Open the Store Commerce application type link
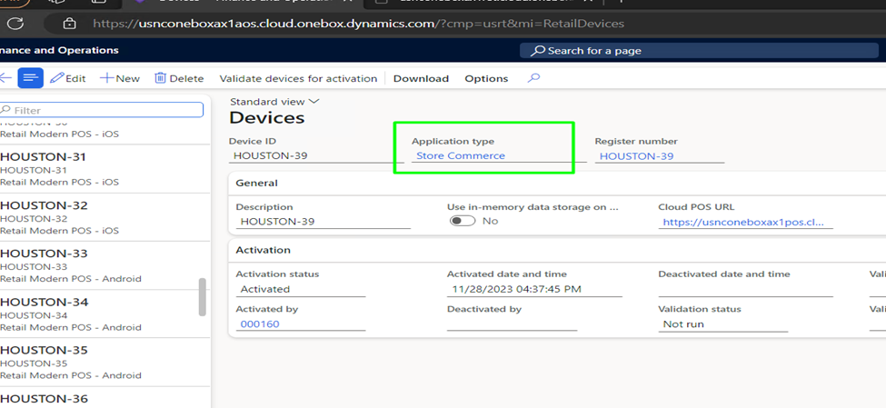The height and width of the screenshot is (408, 886). click(x=461, y=156)
